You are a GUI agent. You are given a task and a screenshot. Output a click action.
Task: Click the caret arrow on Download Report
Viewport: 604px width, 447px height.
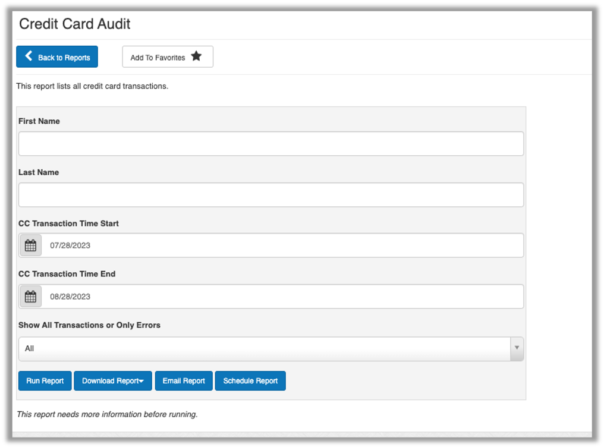141,382
